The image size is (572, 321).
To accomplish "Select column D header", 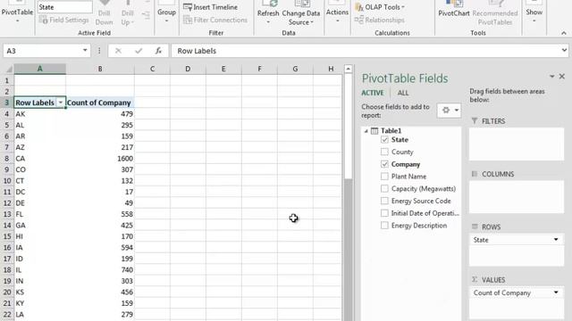I will point(188,69).
